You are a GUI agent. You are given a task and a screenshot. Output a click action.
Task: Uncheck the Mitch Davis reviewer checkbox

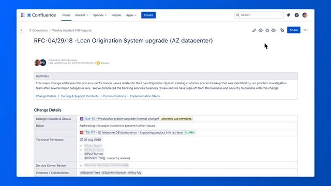point(81,150)
